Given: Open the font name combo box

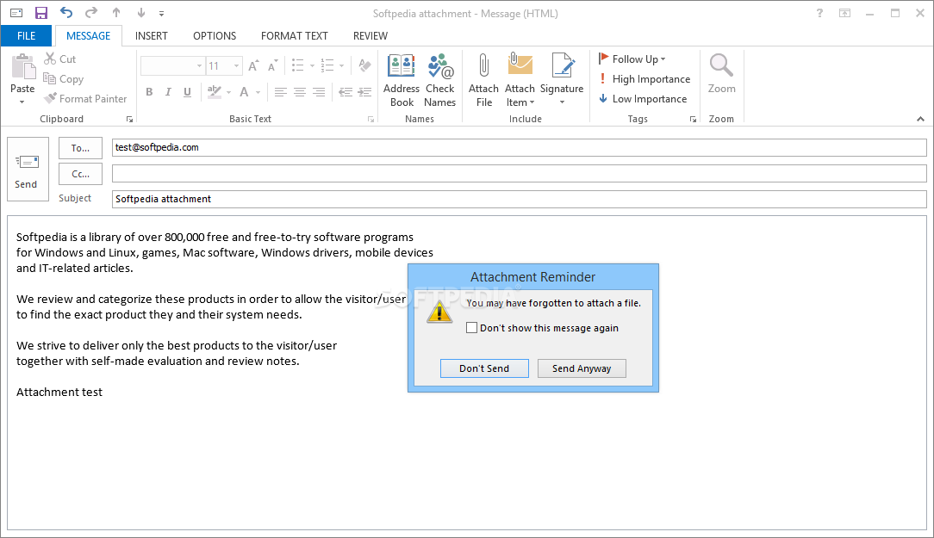Looking at the screenshot, I should [172, 66].
